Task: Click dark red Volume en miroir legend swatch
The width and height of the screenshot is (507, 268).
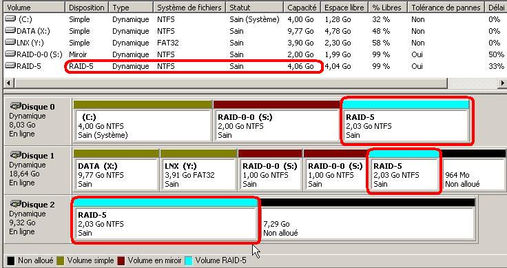Action: point(121,260)
